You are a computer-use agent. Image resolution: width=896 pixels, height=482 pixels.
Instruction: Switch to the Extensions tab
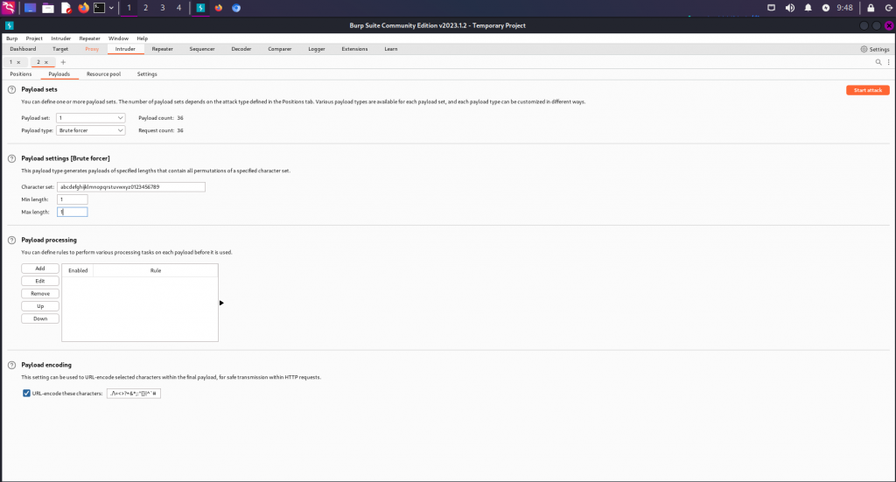[354, 49]
